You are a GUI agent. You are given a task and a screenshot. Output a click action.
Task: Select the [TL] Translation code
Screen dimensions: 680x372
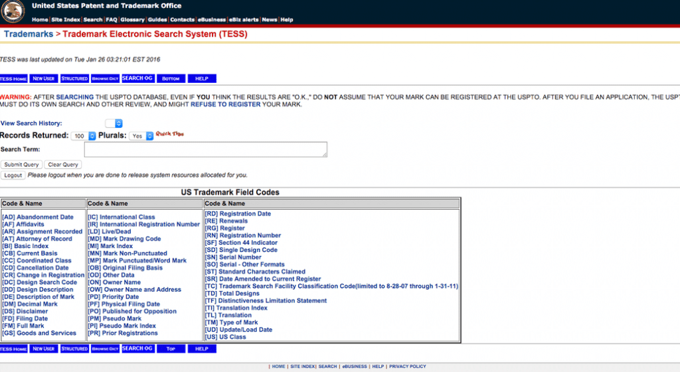click(228, 315)
